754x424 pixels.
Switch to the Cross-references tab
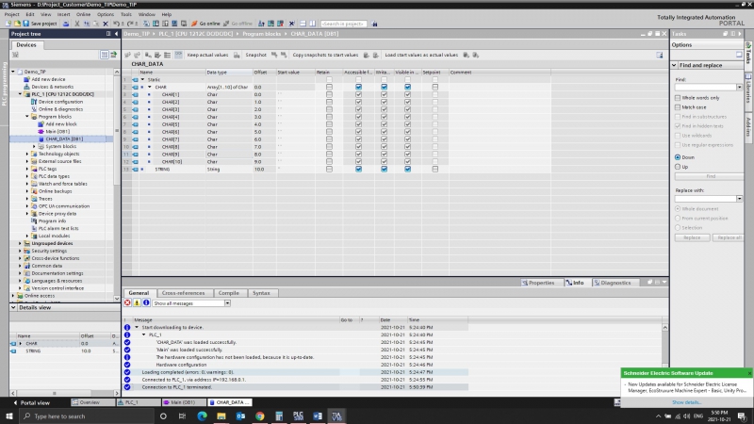(183, 293)
